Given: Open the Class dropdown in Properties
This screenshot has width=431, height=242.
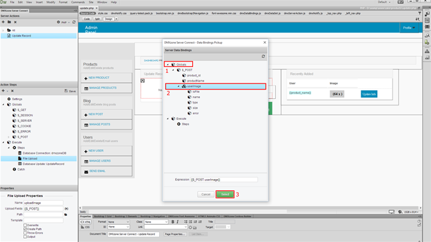Looking at the screenshot, I should [156, 222].
